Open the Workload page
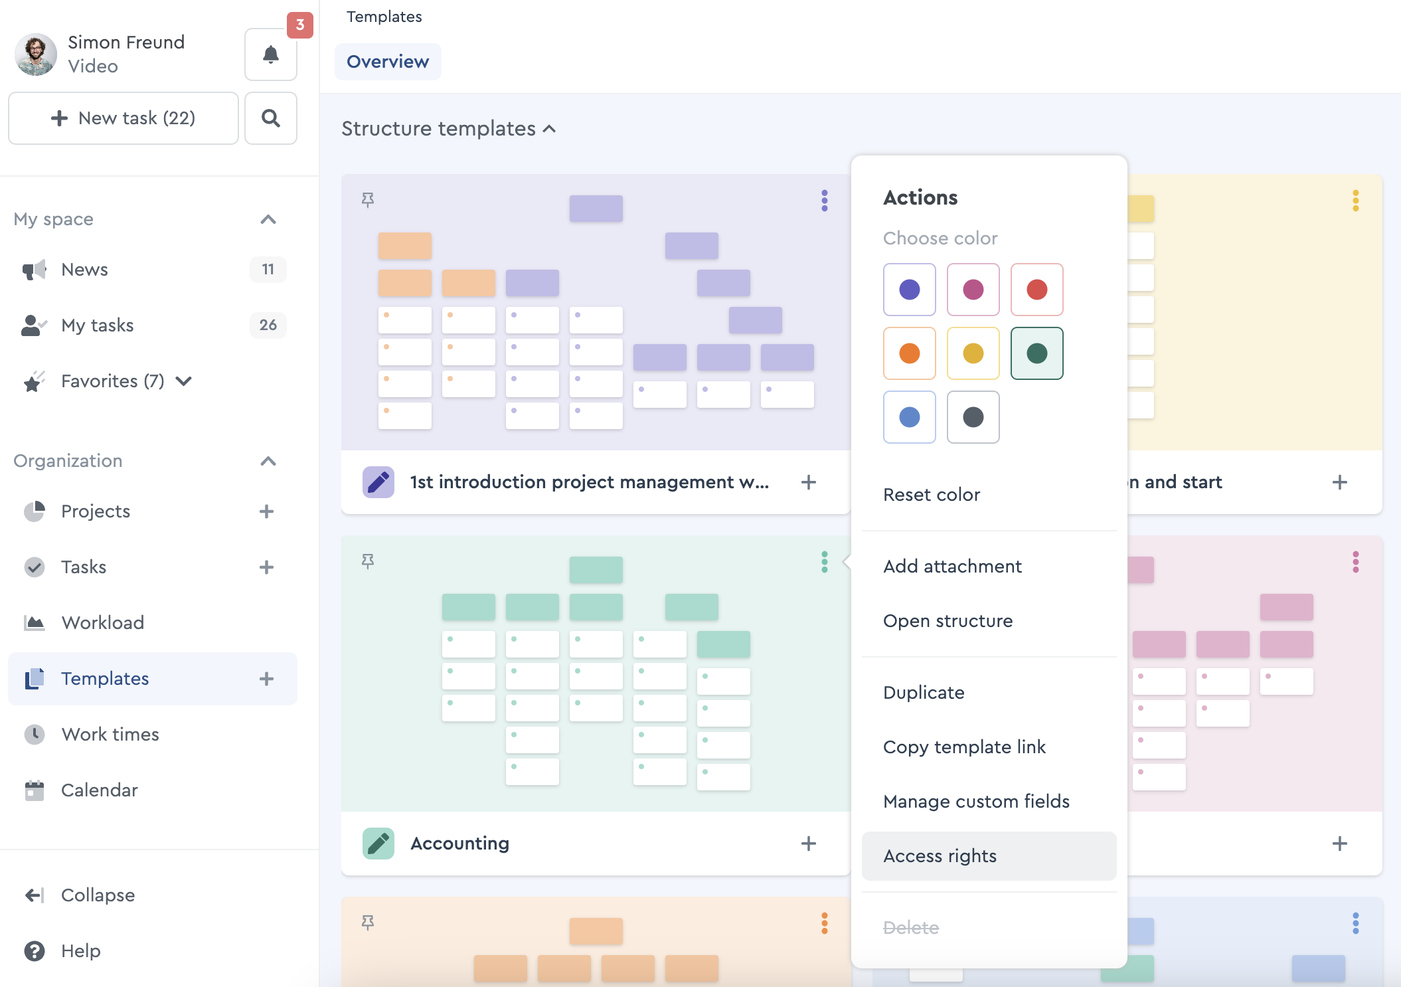 point(153,623)
